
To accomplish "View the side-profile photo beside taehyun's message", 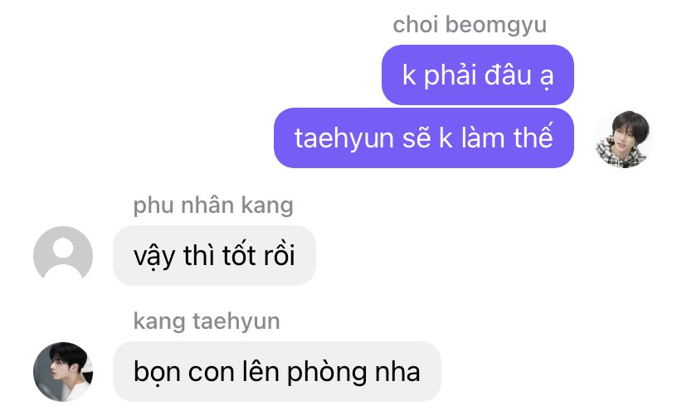I will click(63, 371).
